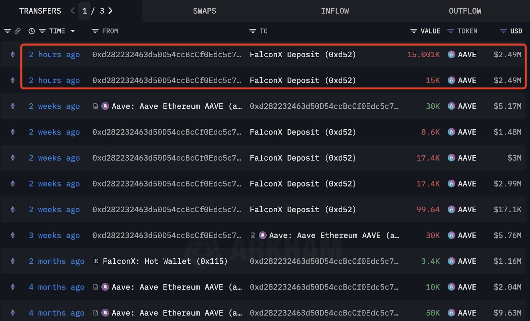Click the 30K value on $5.17M row
Viewport: 530px width, 321px height.
433,106
